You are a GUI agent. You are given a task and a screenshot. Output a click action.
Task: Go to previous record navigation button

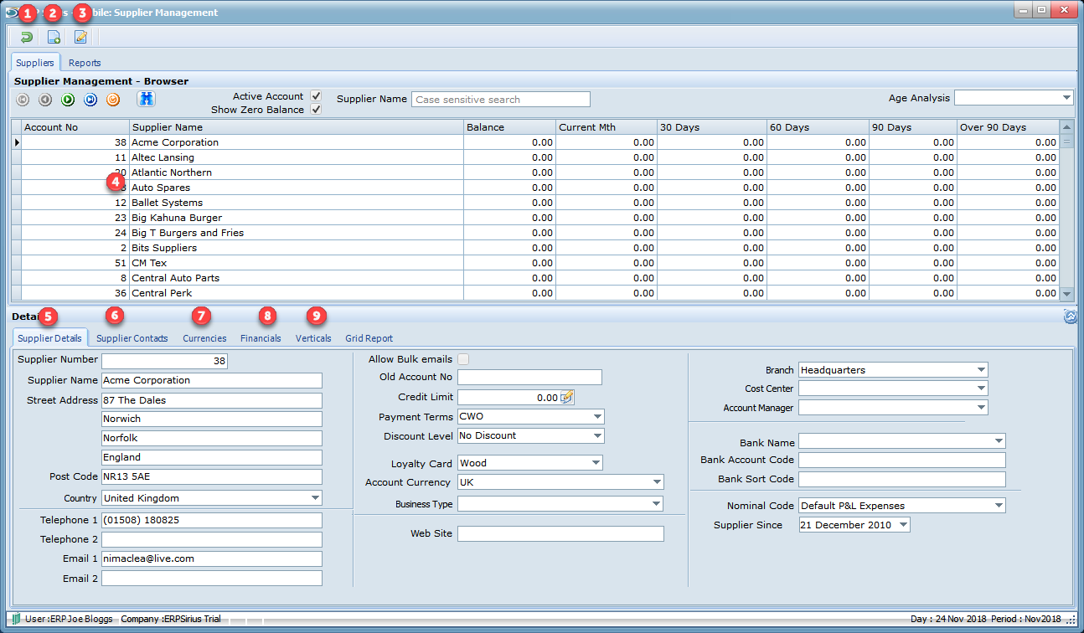(x=45, y=100)
